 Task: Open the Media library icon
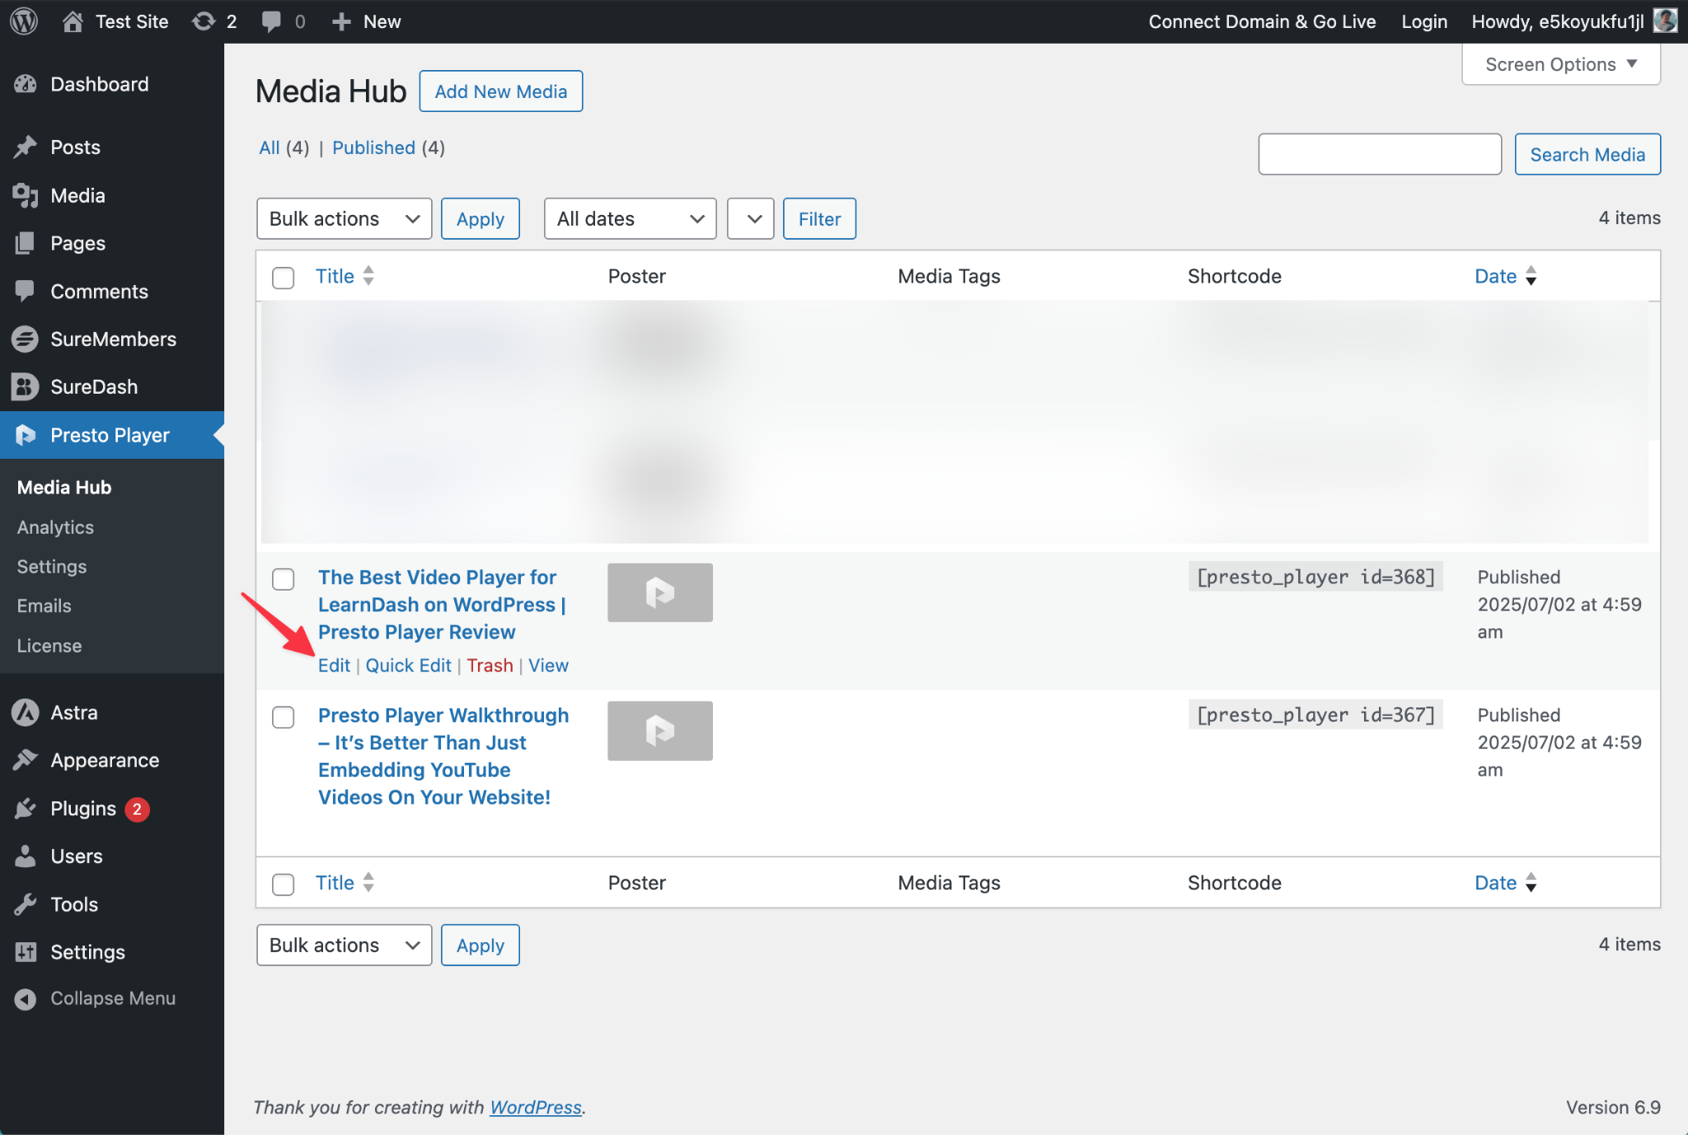pos(26,195)
